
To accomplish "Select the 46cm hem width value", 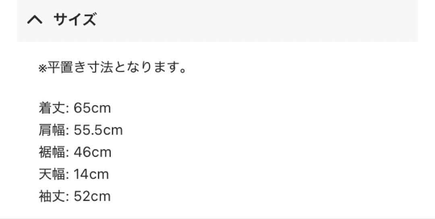I will click(92, 152).
